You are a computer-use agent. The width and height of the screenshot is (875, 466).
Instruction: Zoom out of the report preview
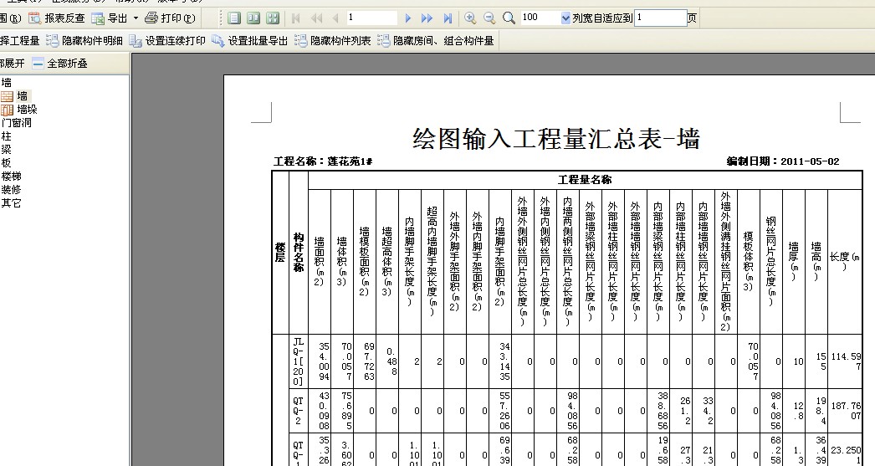click(489, 18)
